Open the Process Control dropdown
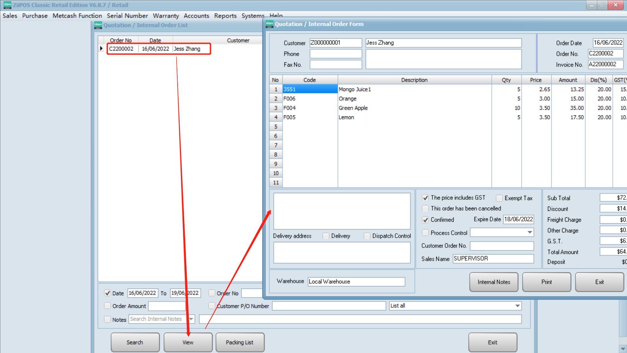This screenshot has width=627, height=353. click(x=529, y=232)
